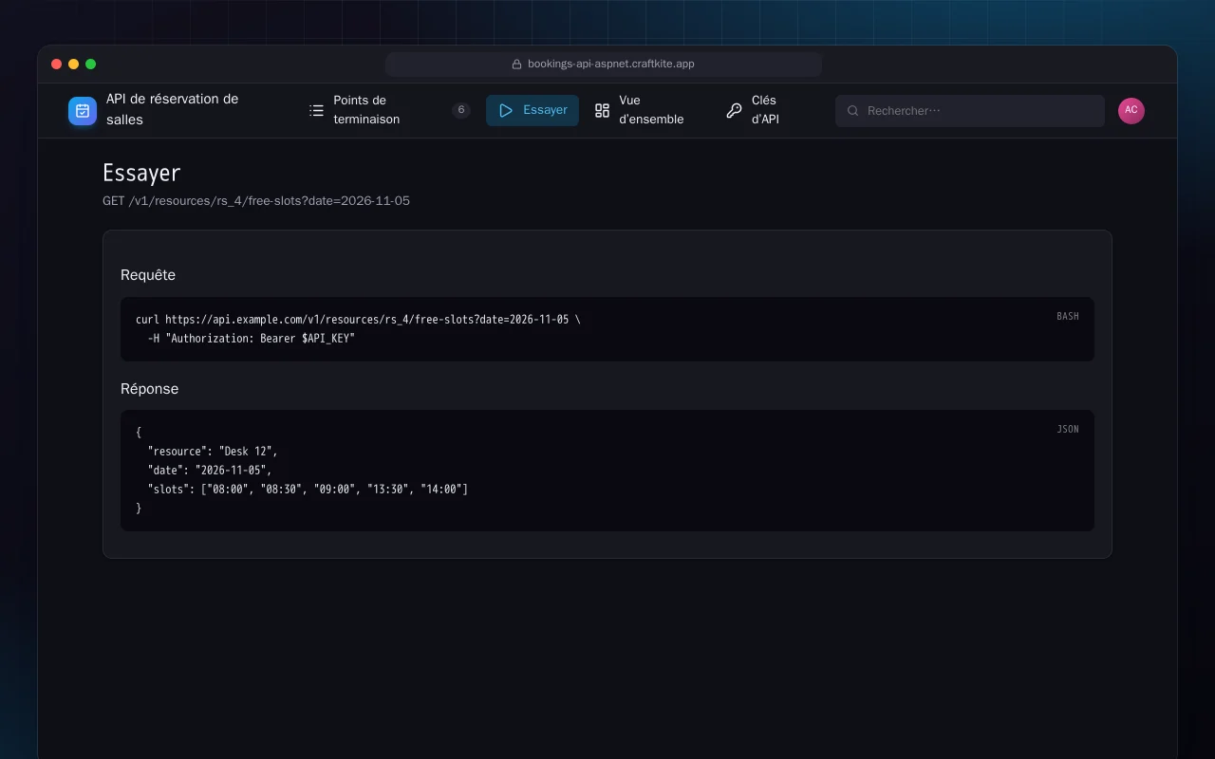Click the magnifier icon in search box
This screenshot has height=759, width=1215.
pos(853,111)
